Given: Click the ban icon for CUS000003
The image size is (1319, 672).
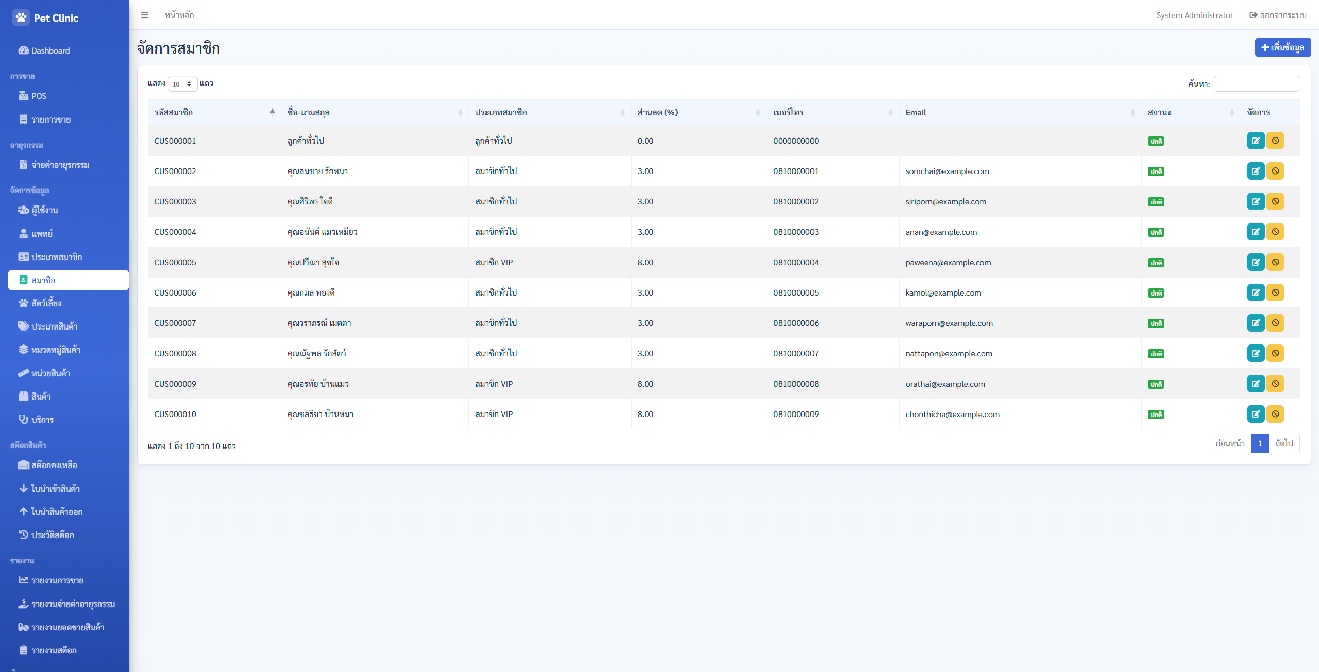Looking at the screenshot, I should click(x=1275, y=201).
